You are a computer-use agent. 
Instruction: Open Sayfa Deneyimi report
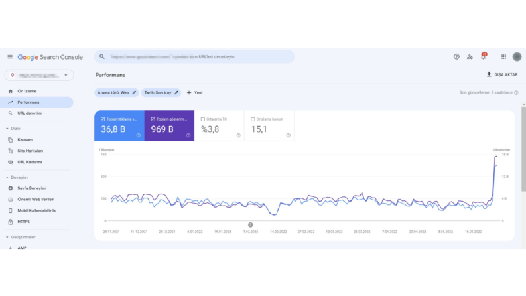pyautogui.click(x=36, y=188)
